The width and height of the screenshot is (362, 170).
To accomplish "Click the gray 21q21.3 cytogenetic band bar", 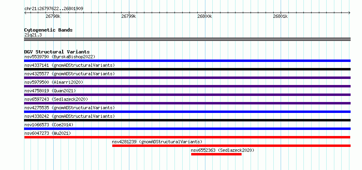I will pyautogui.click(x=187, y=39).
